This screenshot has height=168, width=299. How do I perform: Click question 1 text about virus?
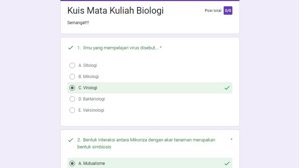[x=118, y=48]
